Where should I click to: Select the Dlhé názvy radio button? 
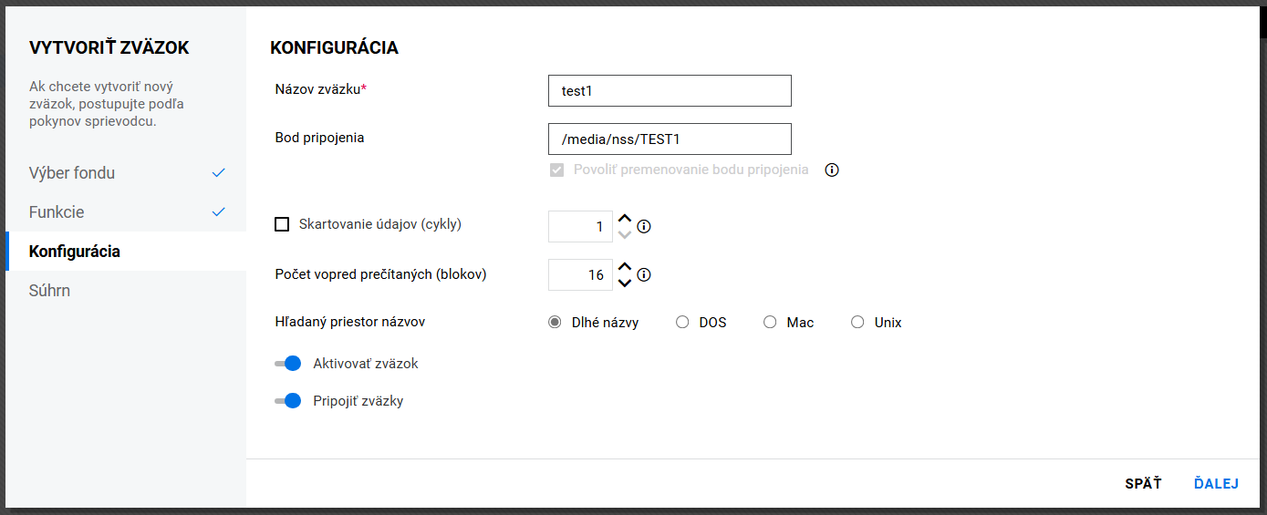[555, 322]
